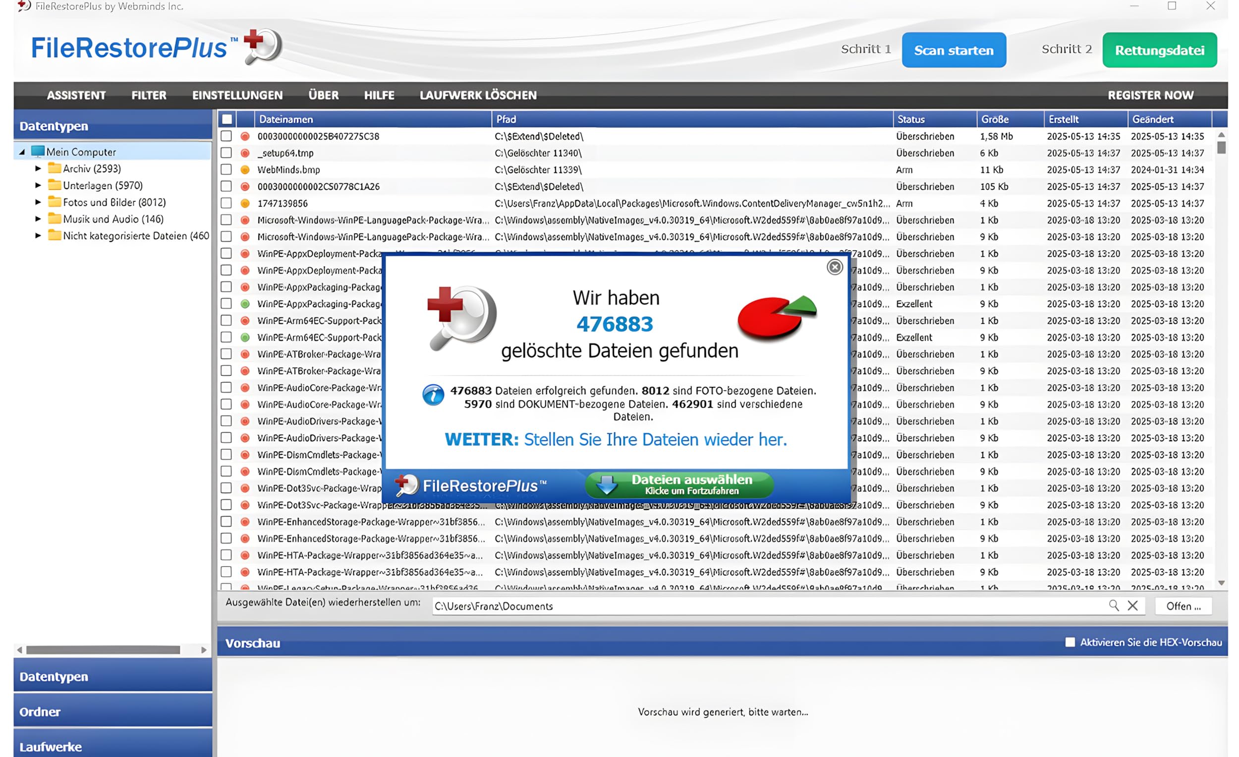The width and height of the screenshot is (1239, 757).
Task: Click the magnifier with red cross in popup
Action: 461,318
